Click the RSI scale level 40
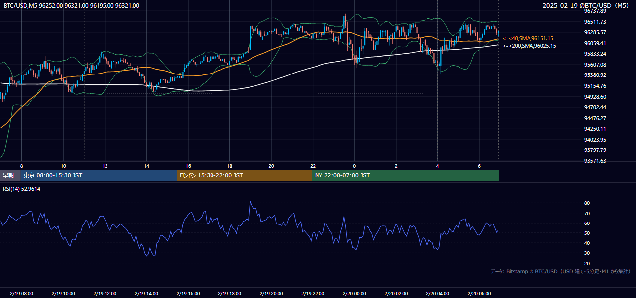 click(x=587, y=243)
